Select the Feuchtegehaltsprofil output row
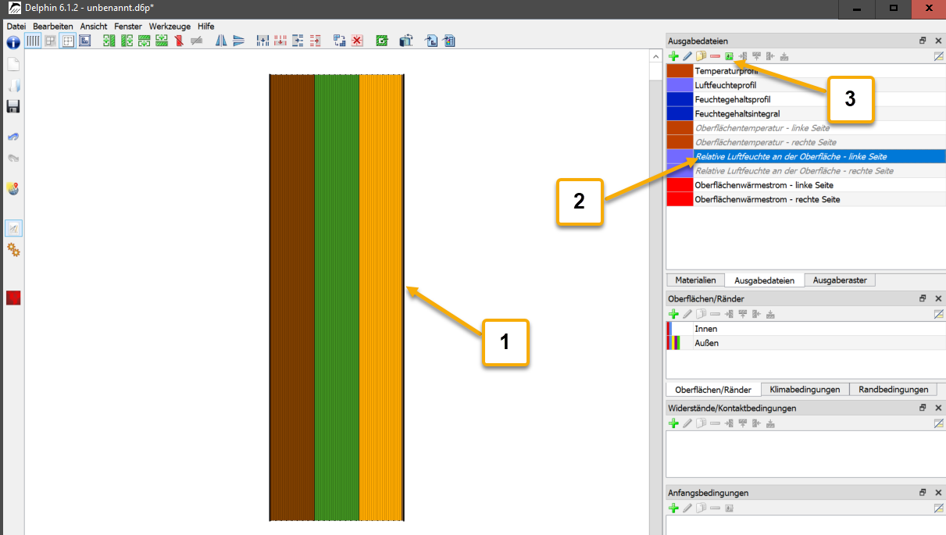Viewport: 946px width, 535px height. 805,99
